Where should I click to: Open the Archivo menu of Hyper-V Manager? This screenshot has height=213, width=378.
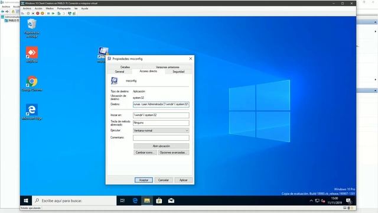point(6,7)
